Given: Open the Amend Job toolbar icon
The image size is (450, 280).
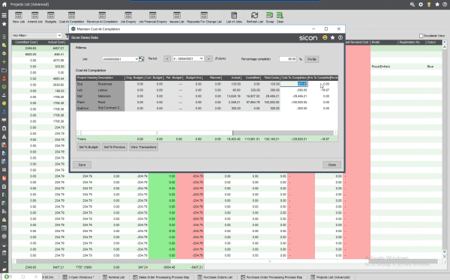Looking at the screenshot, I should pyautogui.click(x=35, y=17).
